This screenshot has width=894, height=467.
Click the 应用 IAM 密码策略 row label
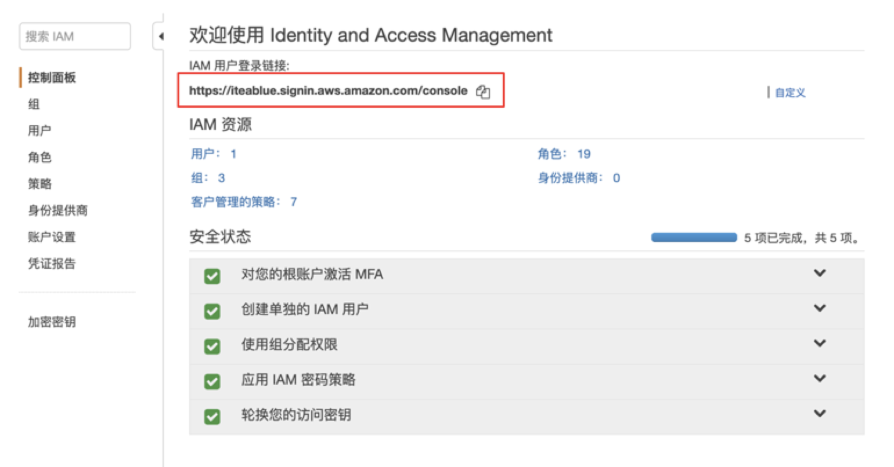[x=298, y=380]
